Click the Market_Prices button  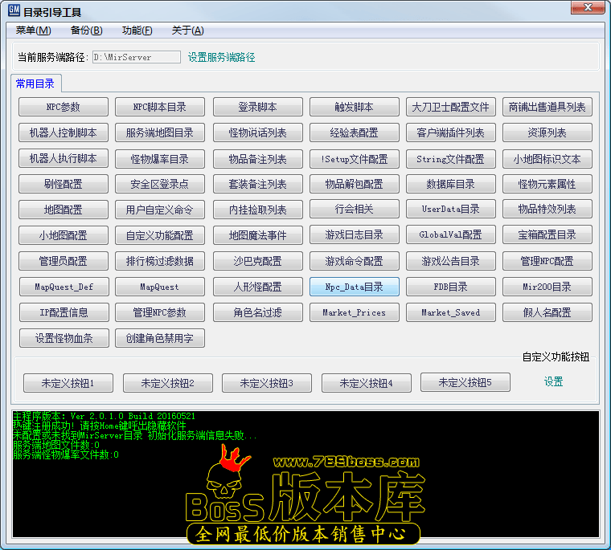[x=354, y=312]
